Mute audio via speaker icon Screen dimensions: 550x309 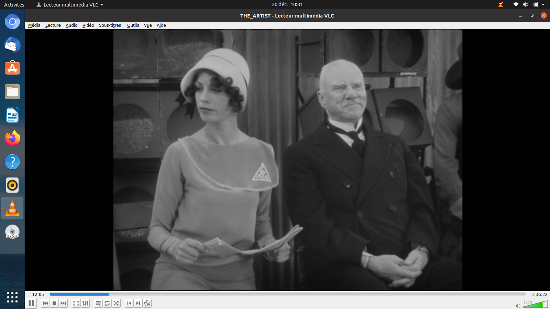click(518, 306)
